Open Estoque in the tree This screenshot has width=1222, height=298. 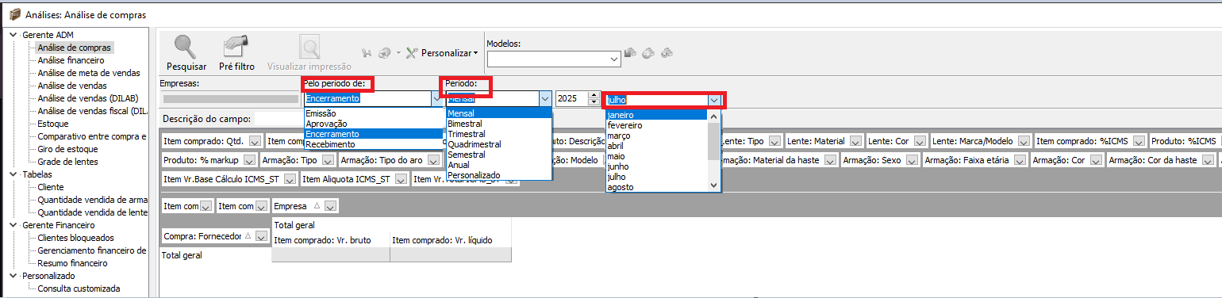point(53,124)
